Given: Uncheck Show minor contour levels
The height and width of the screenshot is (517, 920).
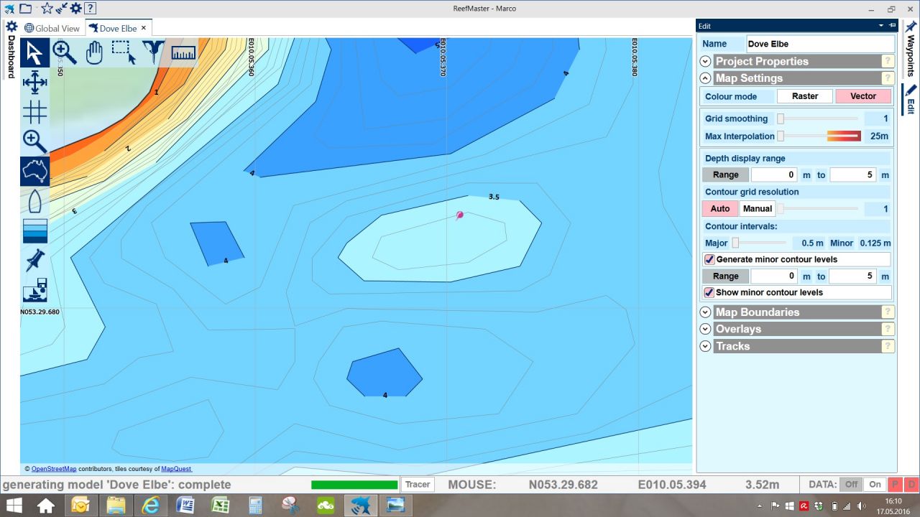Looking at the screenshot, I should point(709,292).
